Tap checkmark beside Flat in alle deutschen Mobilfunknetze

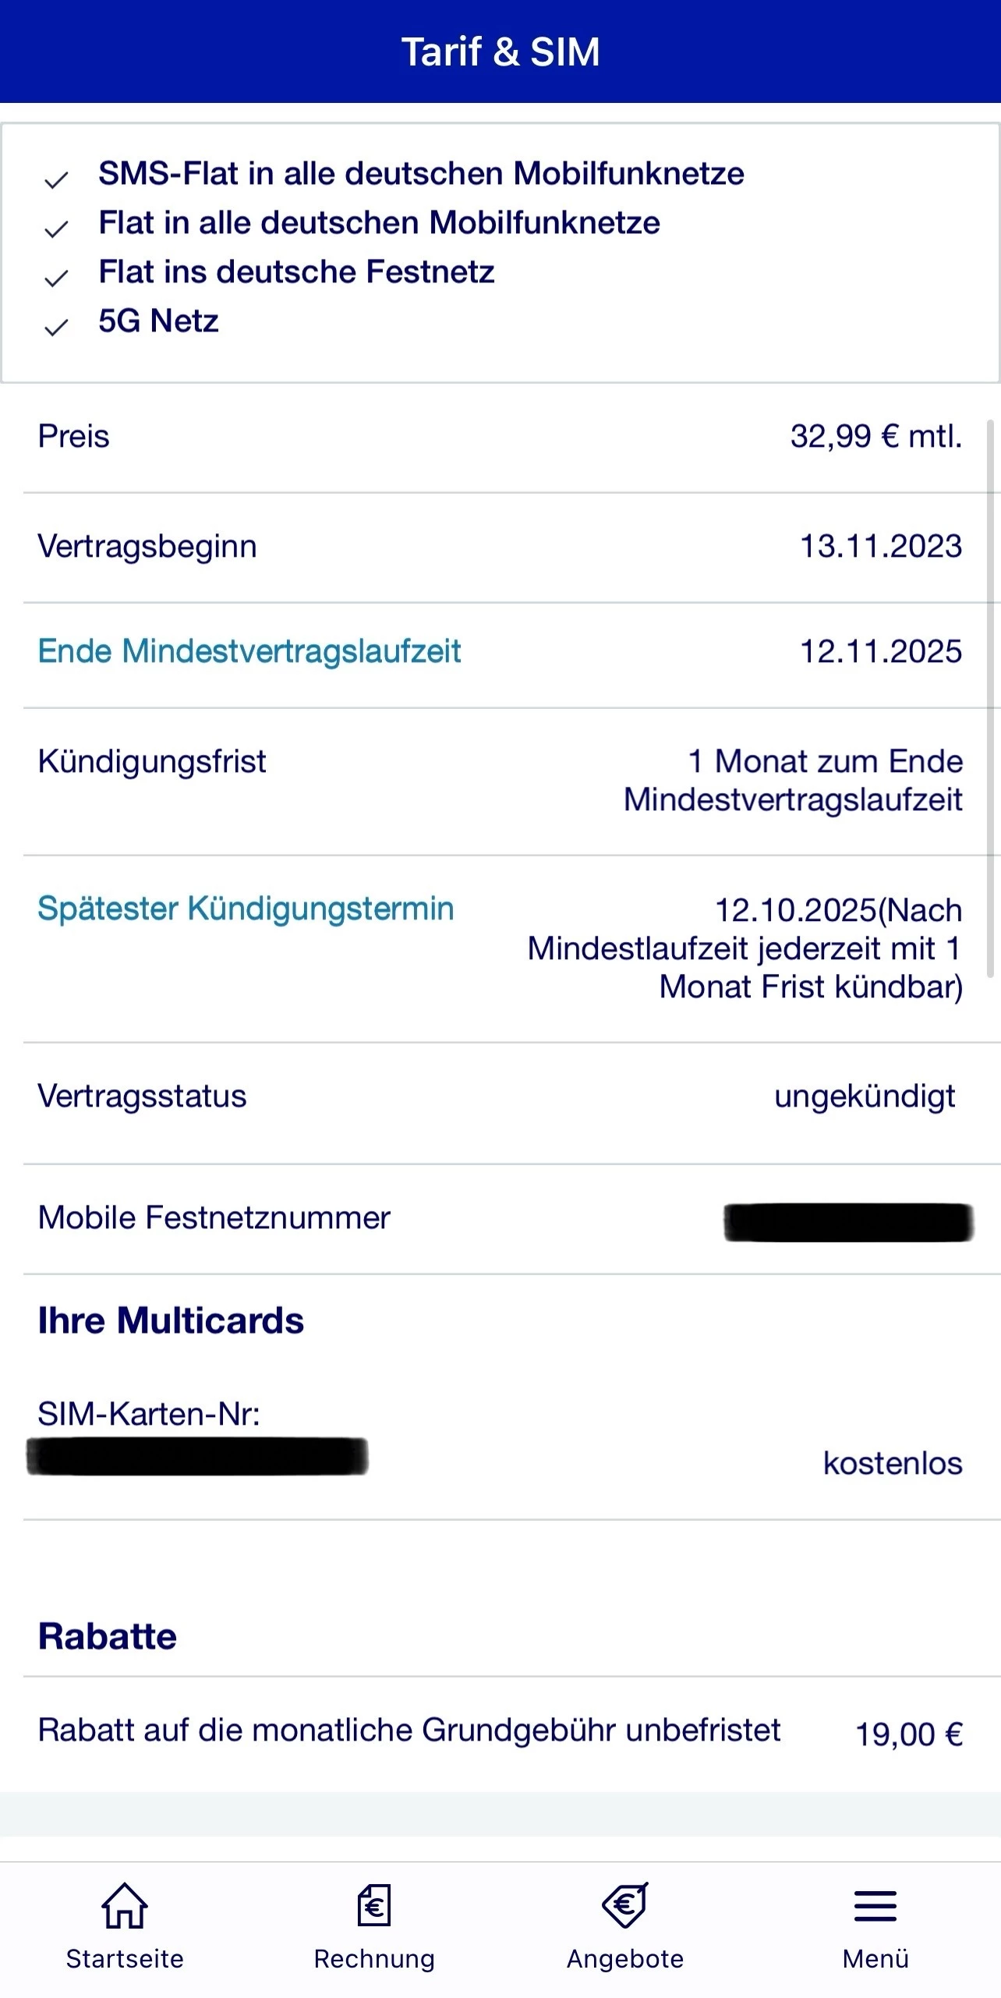(56, 229)
